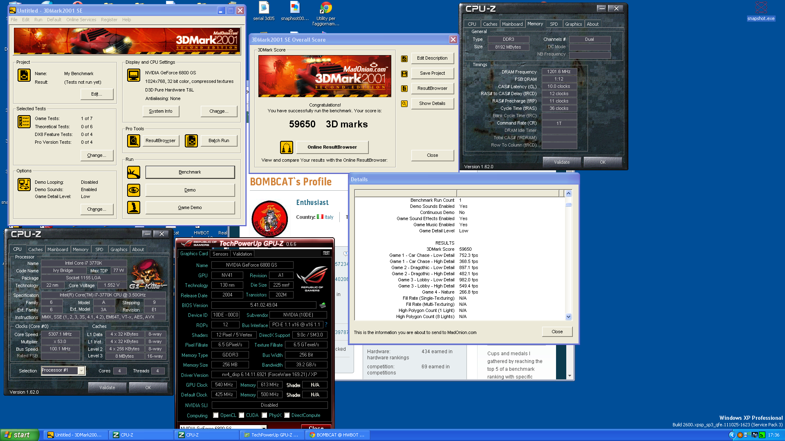The height and width of the screenshot is (441, 785).
Task: Click the Benchmark button in Run section
Action: 190,172
